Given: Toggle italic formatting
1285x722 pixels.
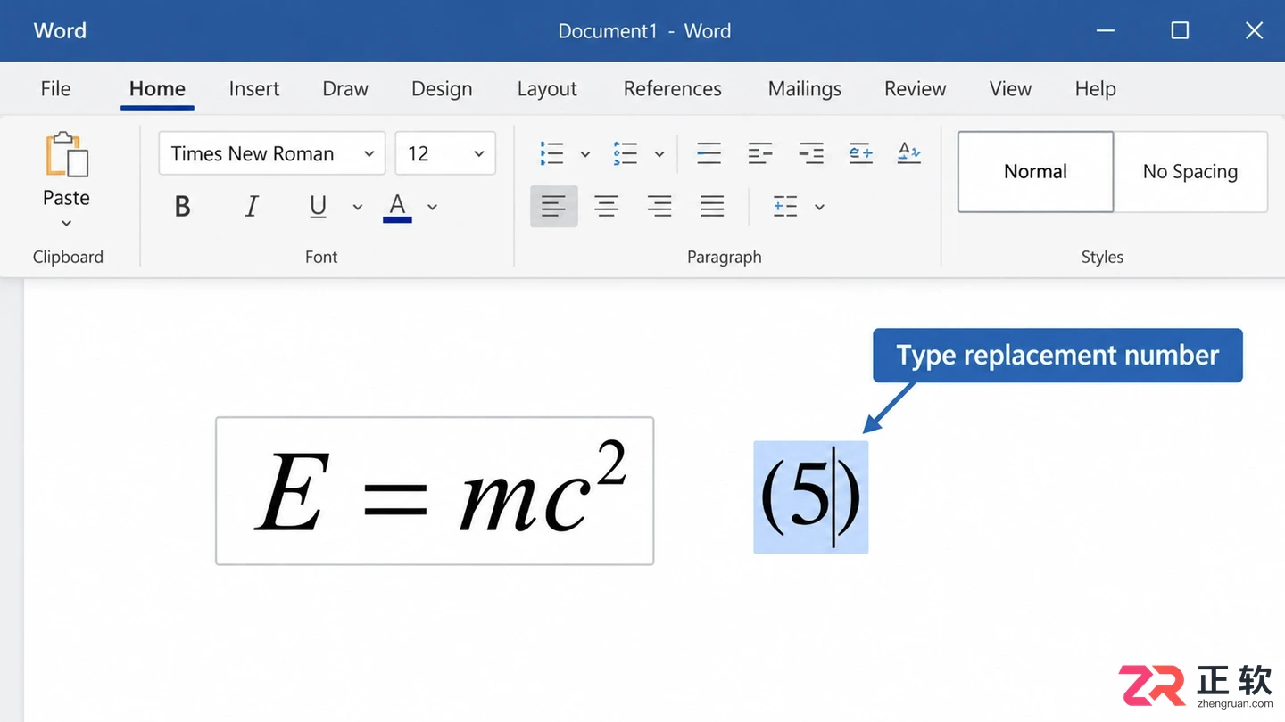Looking at the screenshot, I should (252, 207).
